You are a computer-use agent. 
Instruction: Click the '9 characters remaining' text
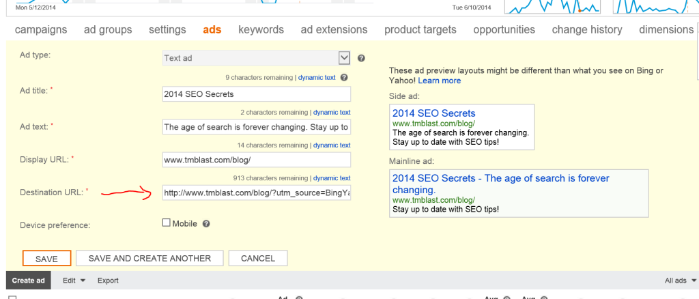click(259, 78)
